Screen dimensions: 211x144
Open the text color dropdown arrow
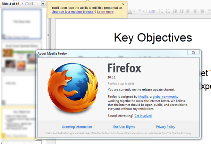[x=134, y=11]
